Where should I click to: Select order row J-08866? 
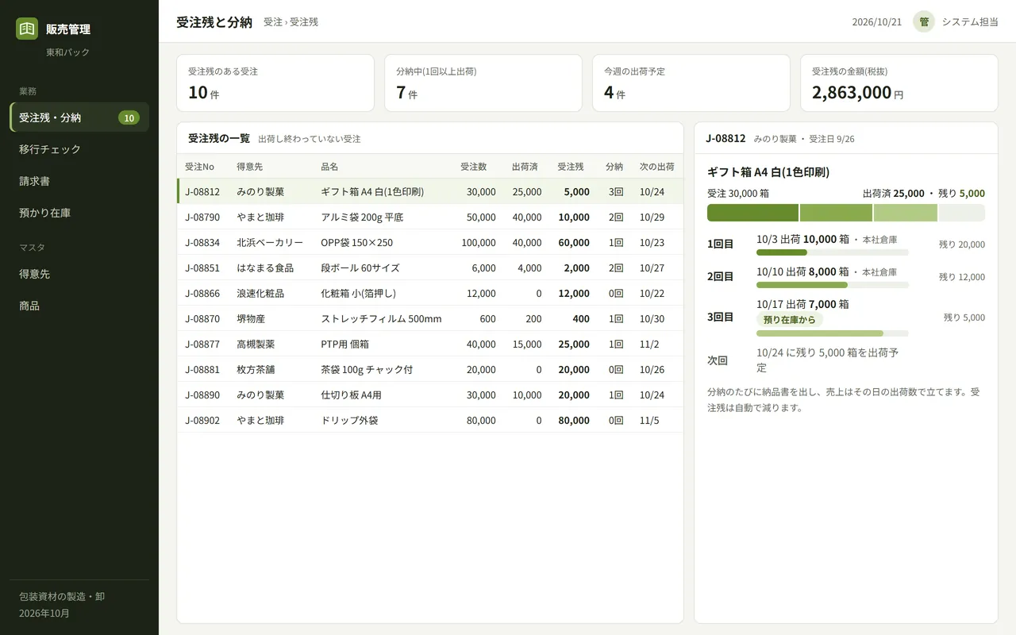429,293
